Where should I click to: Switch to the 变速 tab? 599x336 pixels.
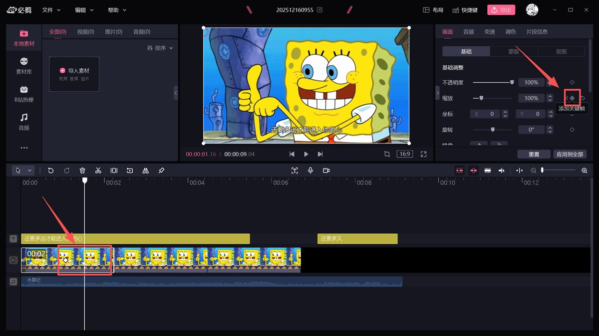[490, 32]
